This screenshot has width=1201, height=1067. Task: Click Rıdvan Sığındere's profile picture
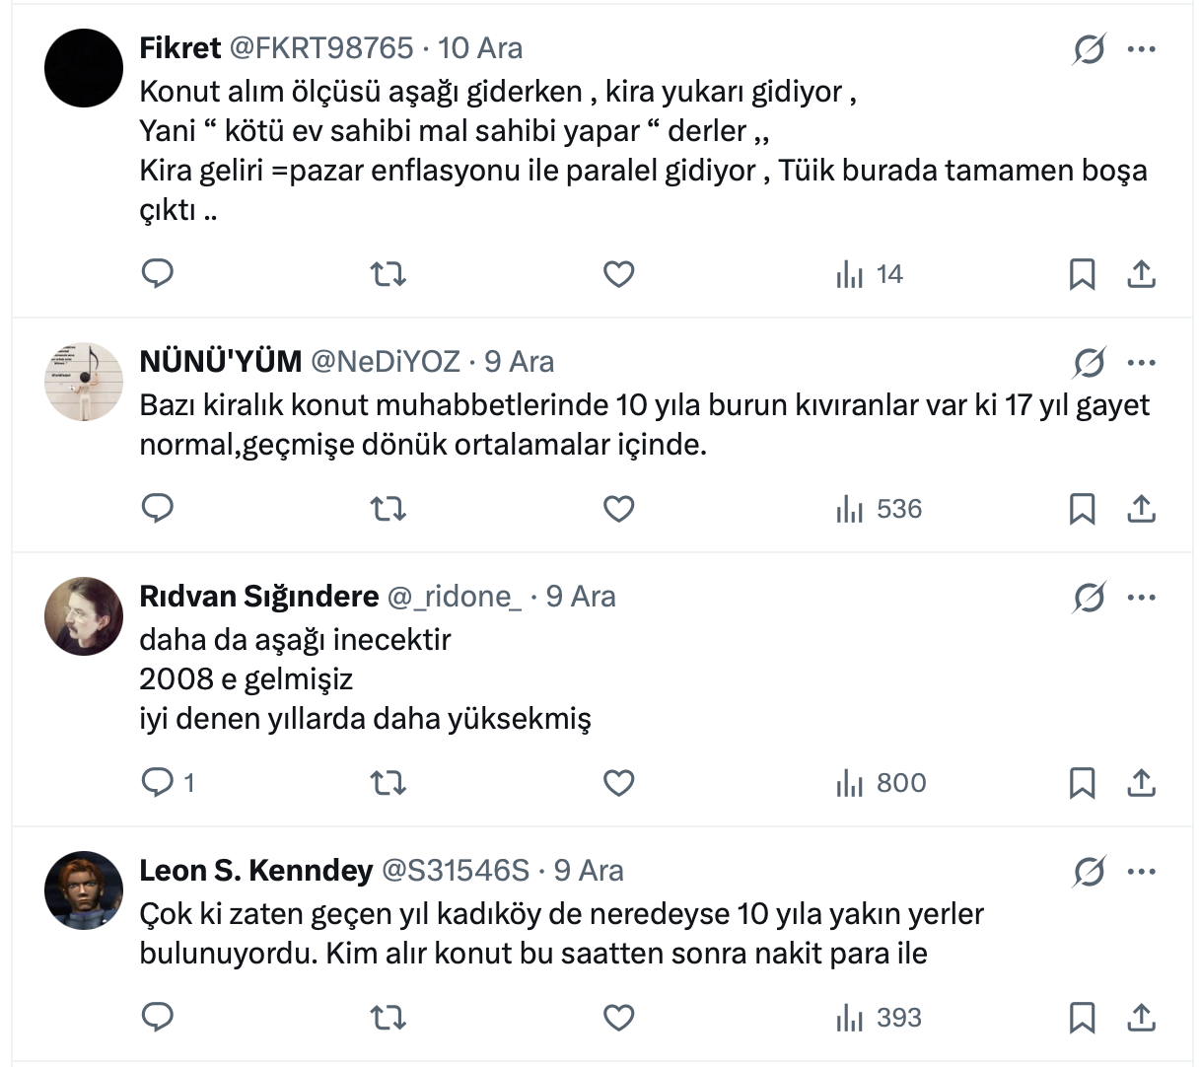(84, 616)
